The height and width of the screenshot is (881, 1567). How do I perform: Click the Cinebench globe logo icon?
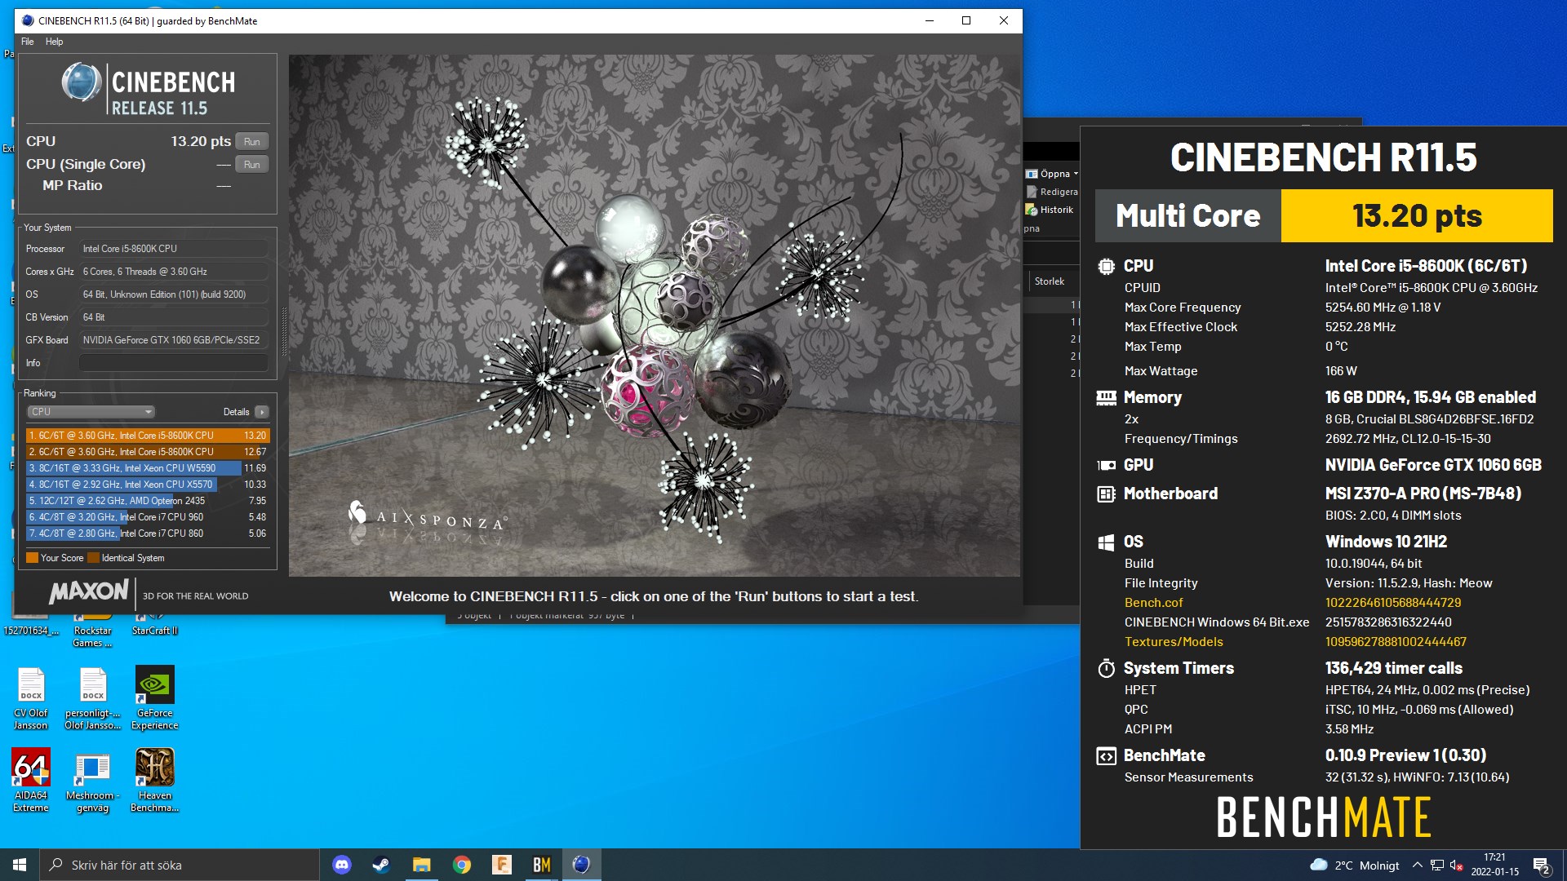tap(82, 83)
